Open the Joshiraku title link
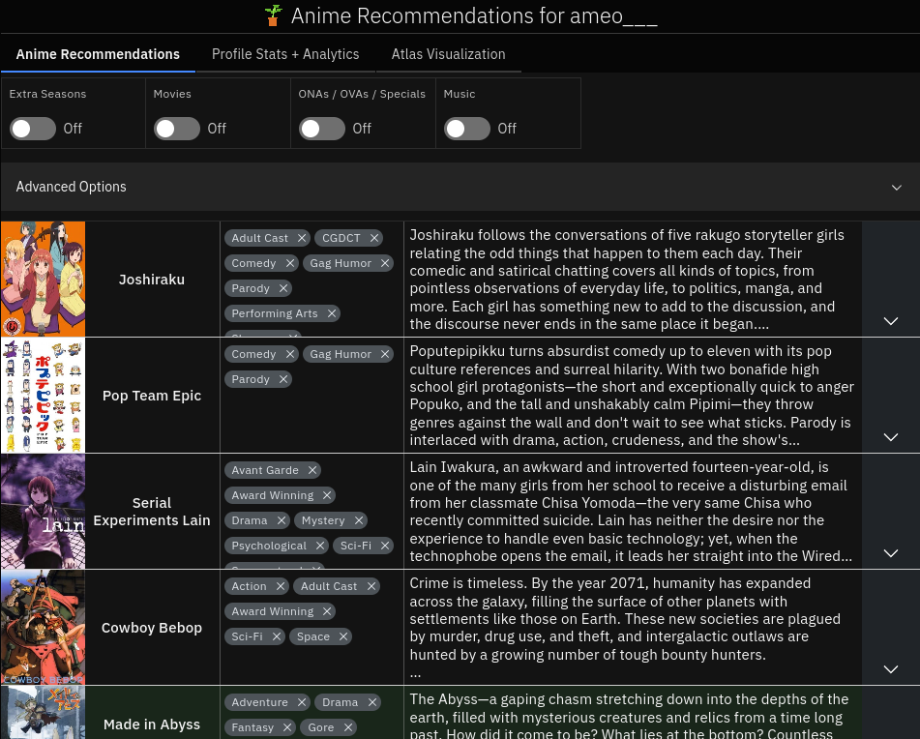This screenshot has height=739, width=920. (x=152, y=280)
